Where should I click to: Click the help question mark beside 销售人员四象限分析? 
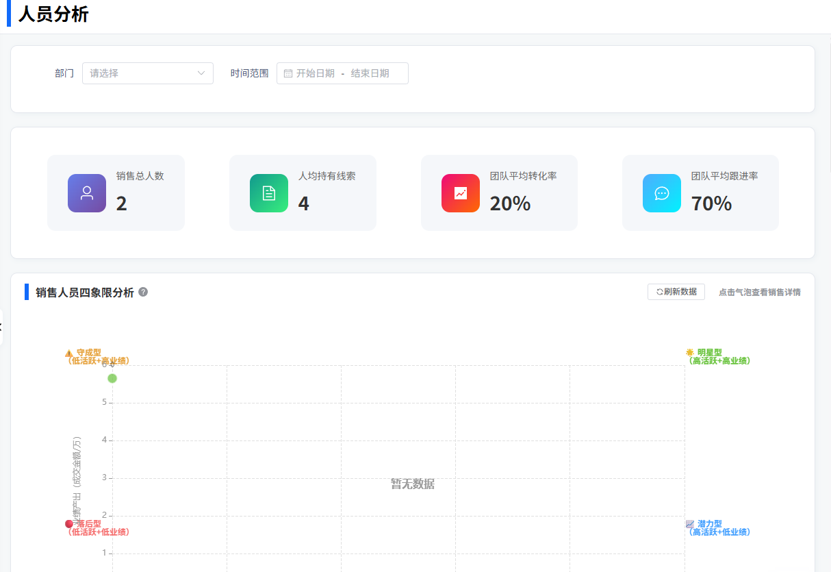(x=143, y=292)
